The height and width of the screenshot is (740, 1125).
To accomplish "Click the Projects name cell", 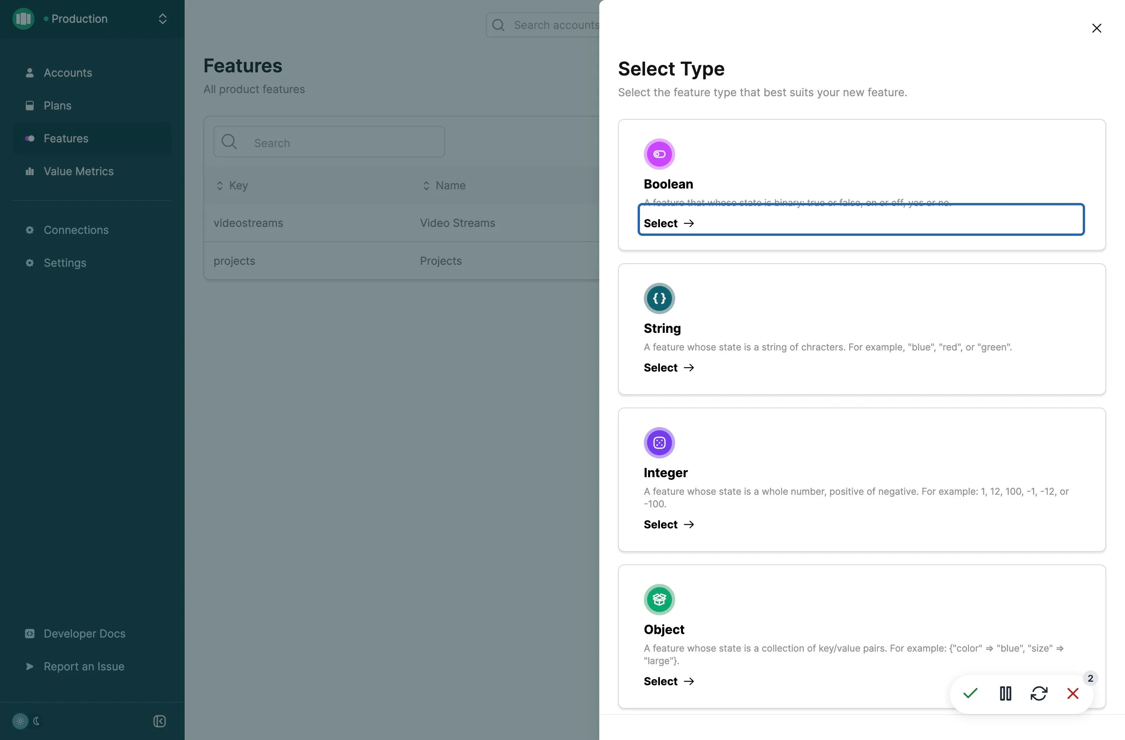I will pyautogui.click(x=440, y=261).
